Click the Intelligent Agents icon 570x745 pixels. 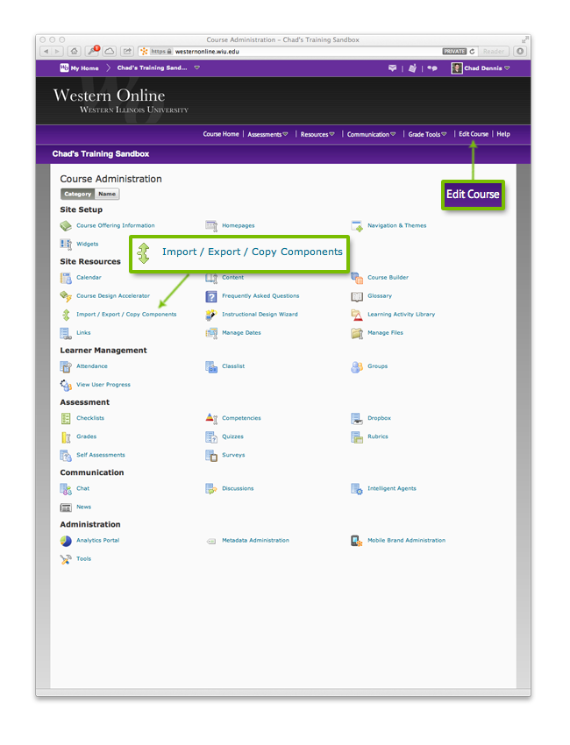click(357, 488)
